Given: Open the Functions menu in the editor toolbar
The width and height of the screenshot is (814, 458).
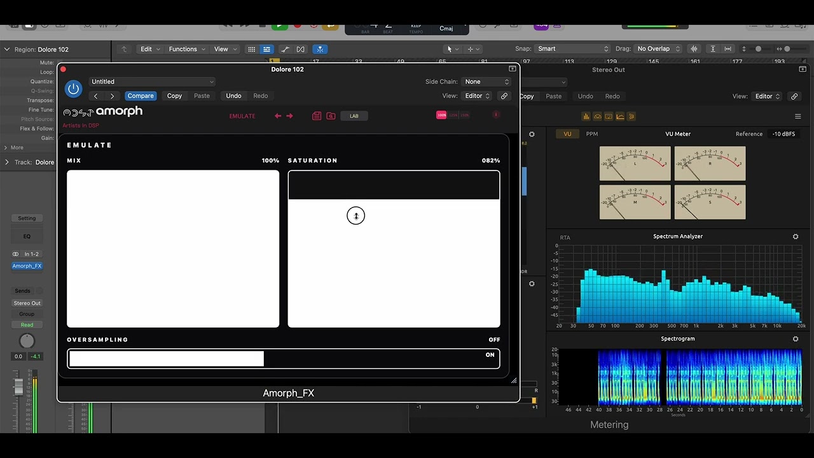Looking at the screenshot, I should 187,49.
